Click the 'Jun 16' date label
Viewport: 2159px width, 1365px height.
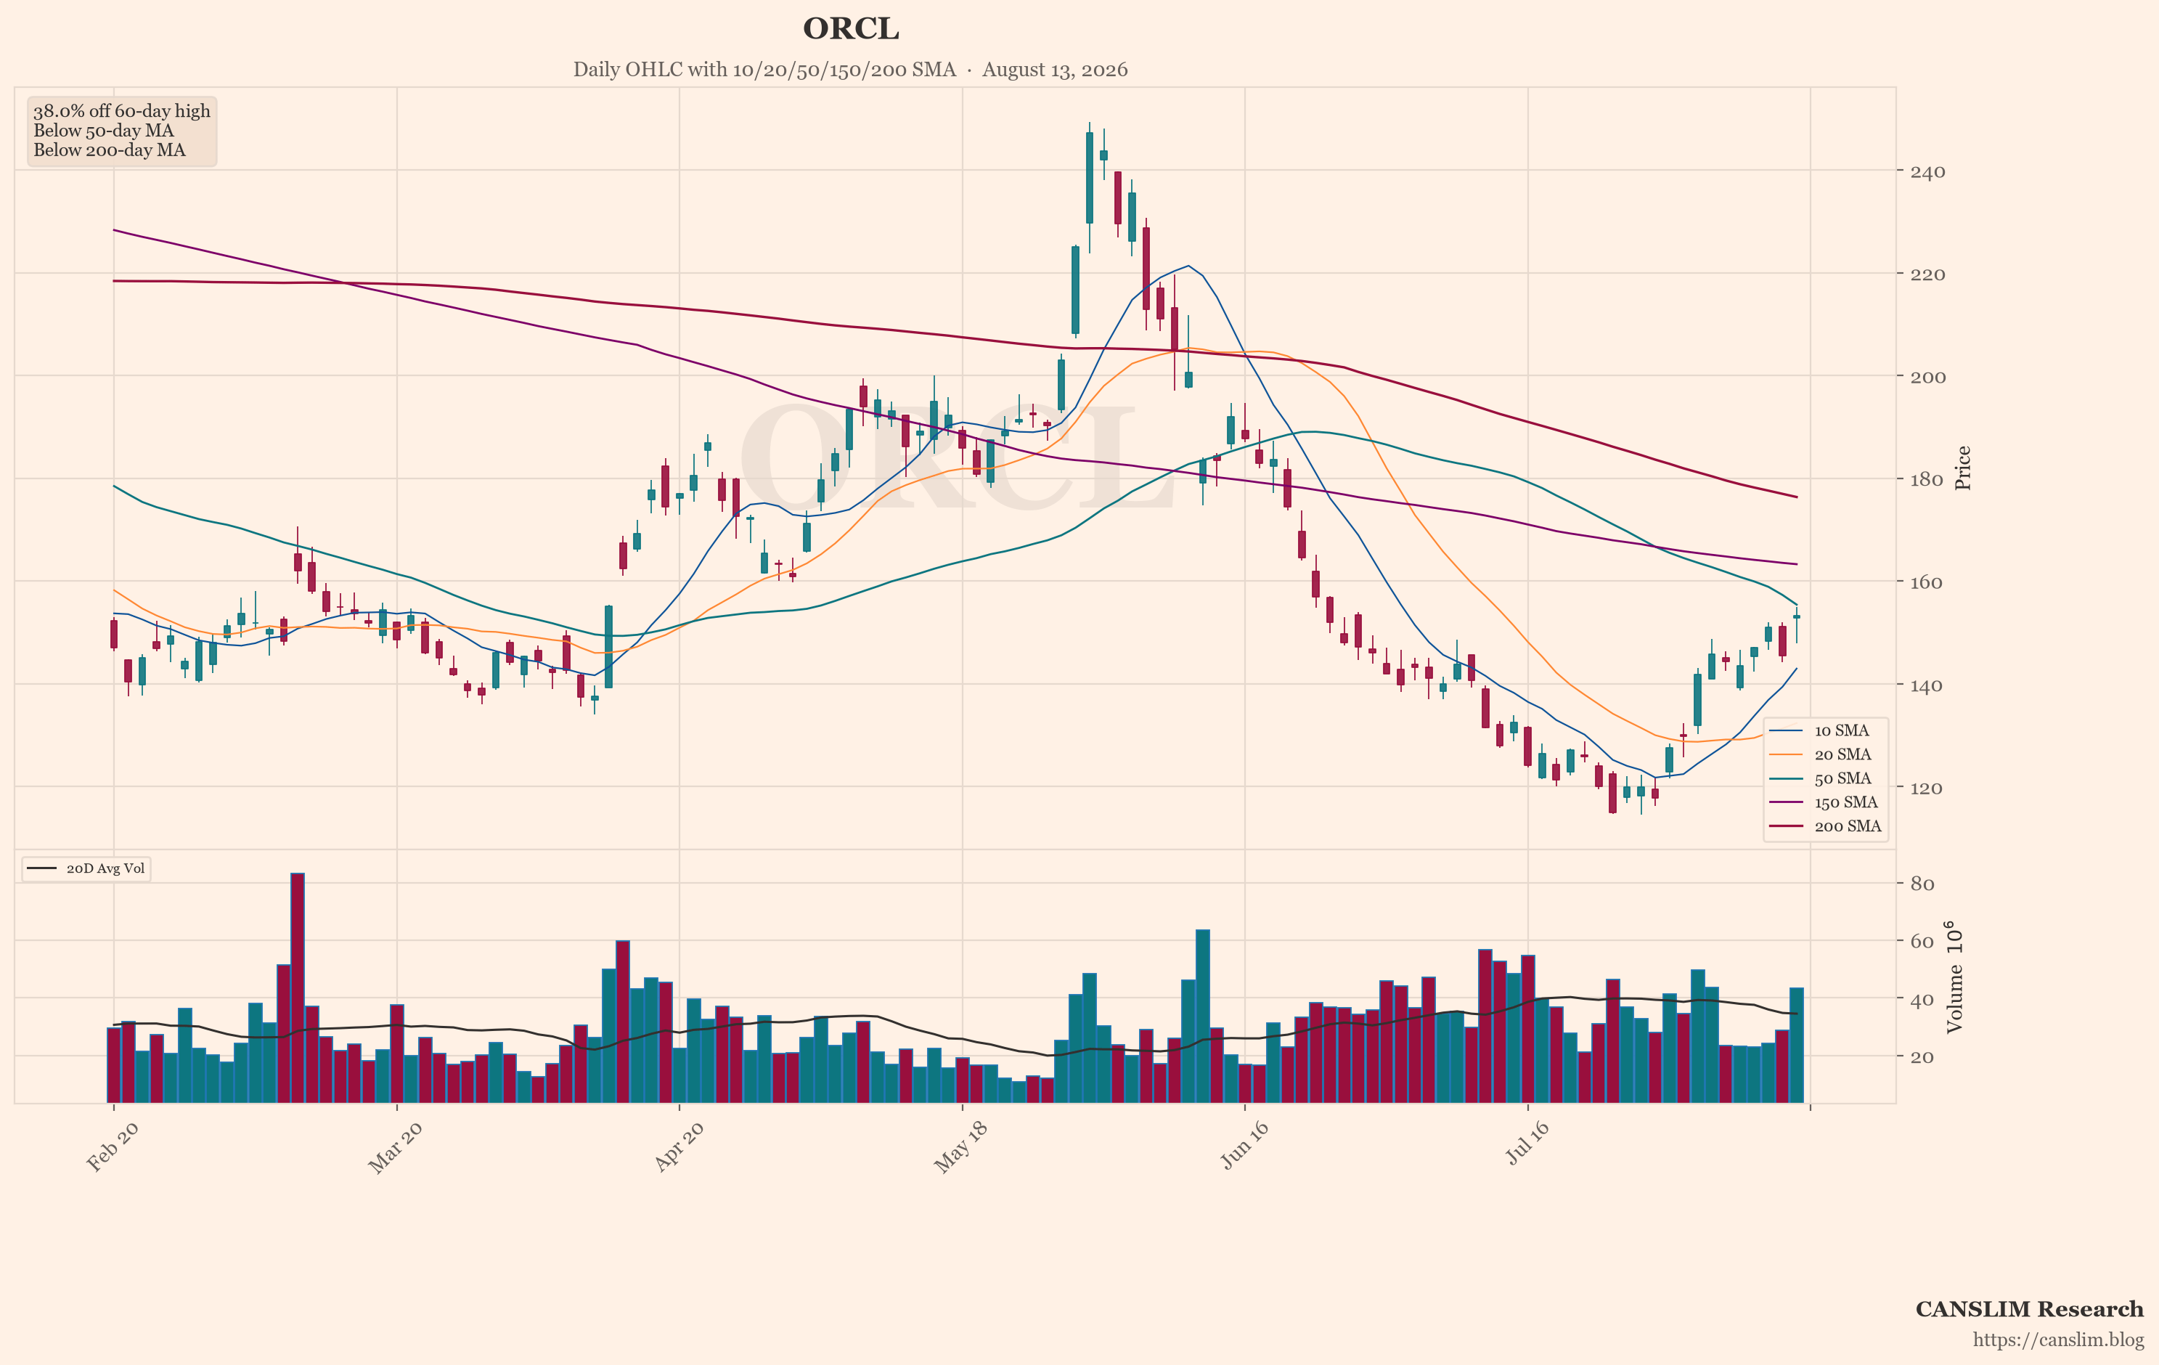click(1244, 1144)
